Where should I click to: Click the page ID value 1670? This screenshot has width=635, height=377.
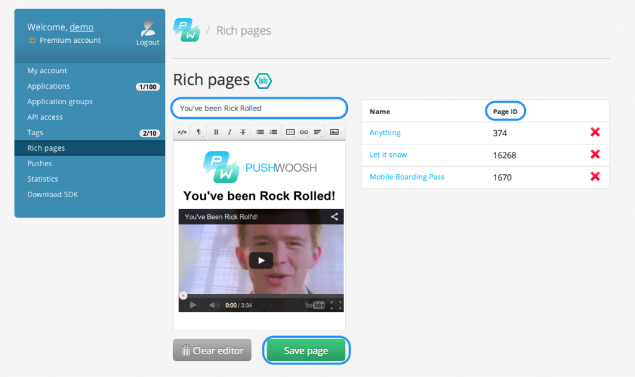(x=502, y=177)
